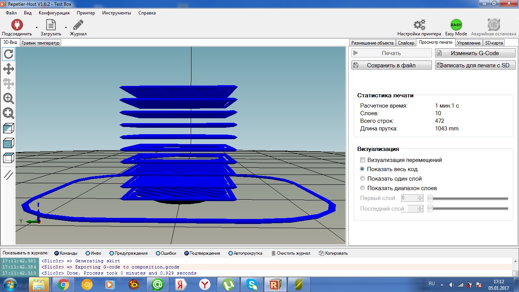Select 'Показать диапазон слоев' radio option

tap(362, 188)
